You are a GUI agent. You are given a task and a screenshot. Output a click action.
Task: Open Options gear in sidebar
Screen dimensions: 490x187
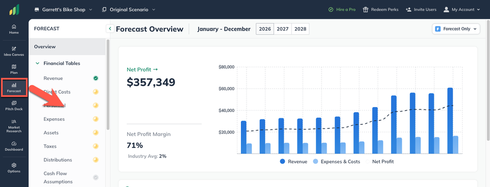coord(14,168)
